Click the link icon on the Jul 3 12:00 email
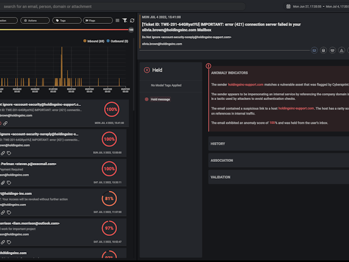The width and height of the screenshot is (349, 262). 3,153
